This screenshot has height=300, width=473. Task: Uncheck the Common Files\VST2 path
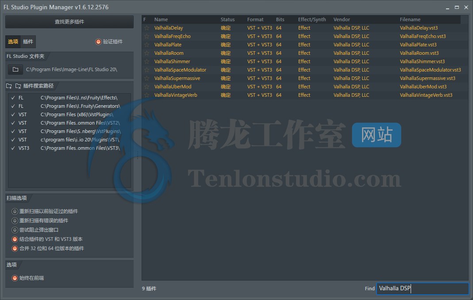(x=13, y=123)
